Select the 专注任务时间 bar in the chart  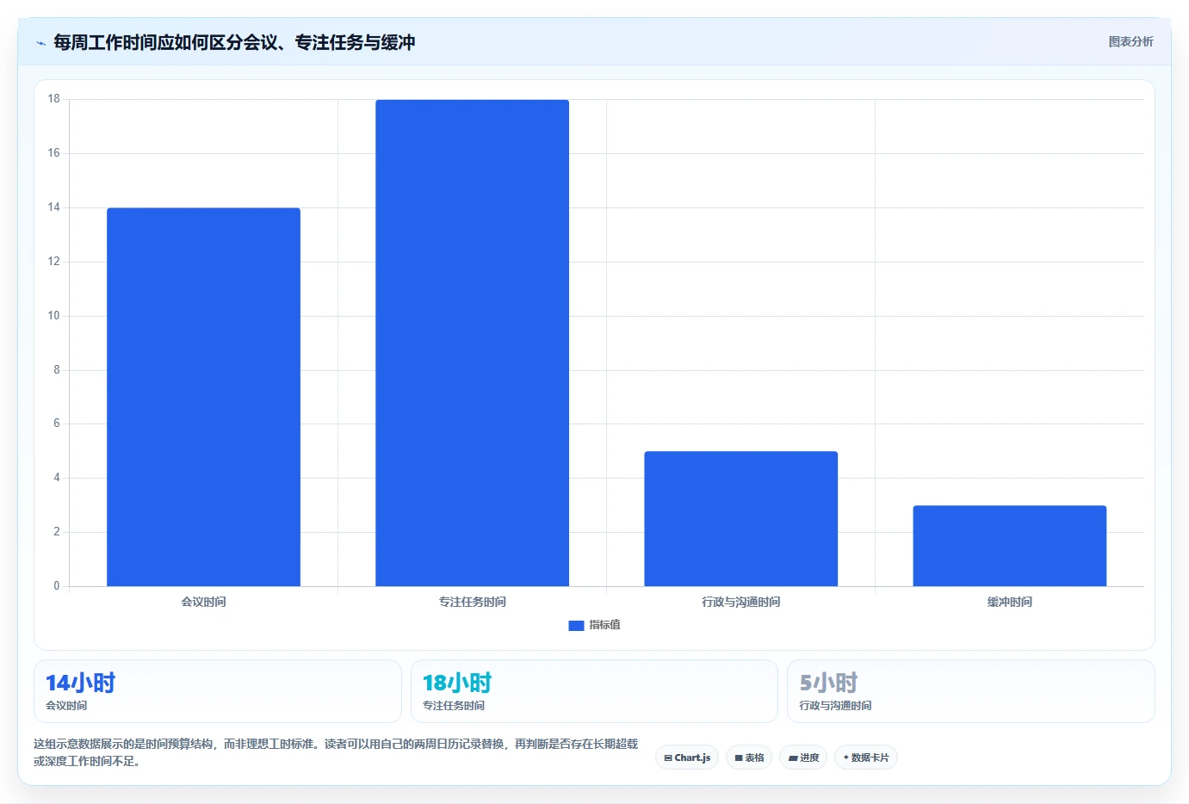[x=472, y=343]
